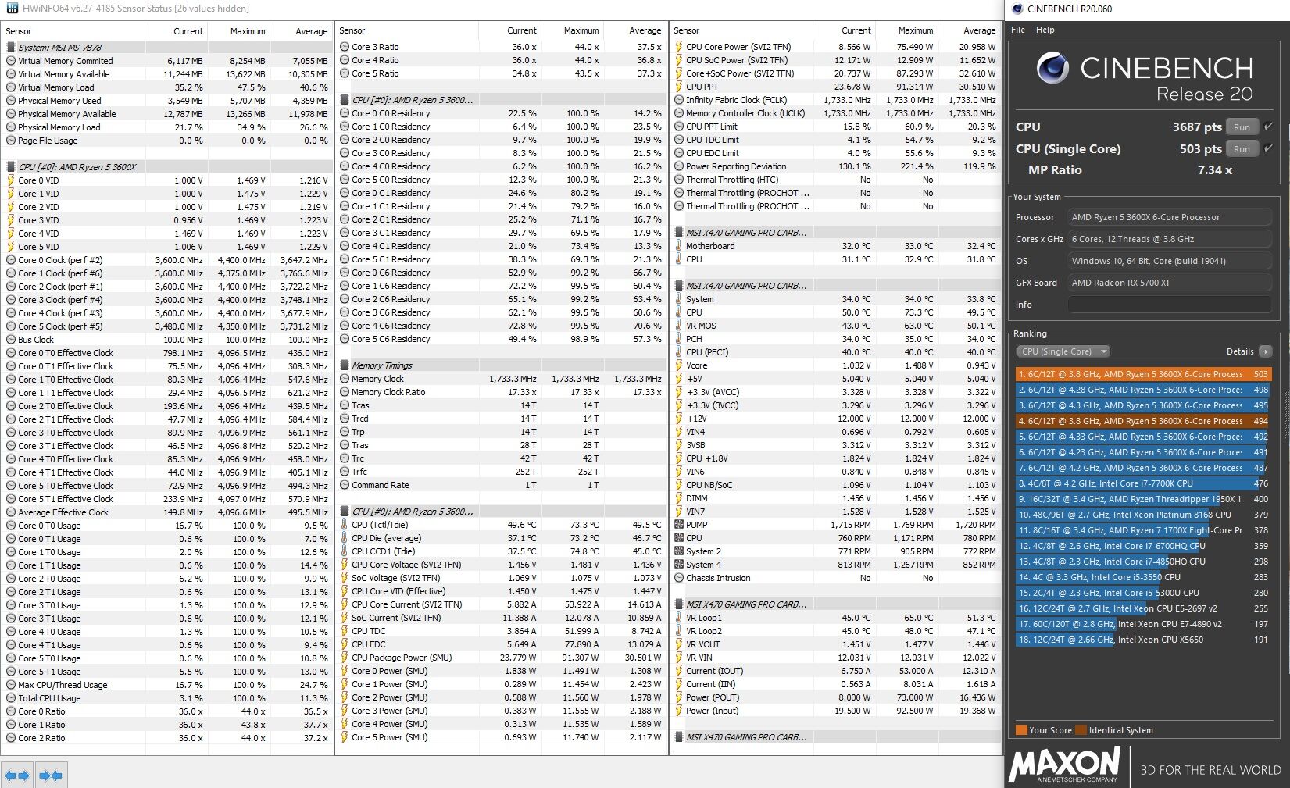This screenshot has width=1290, height=788.
Task: Click the icon next to Virtual Memory Commited
Action: point(11,61)
